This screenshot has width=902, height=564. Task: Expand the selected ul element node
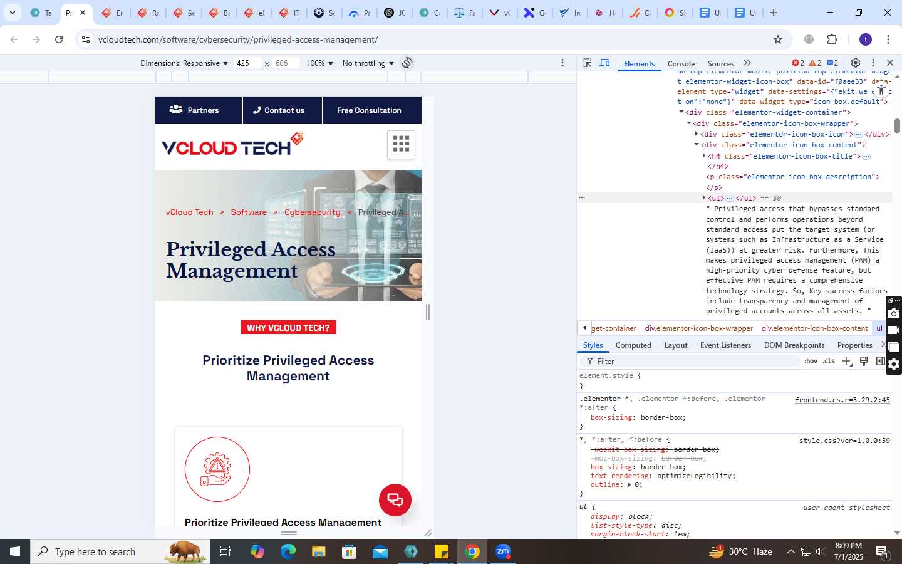pos(704,198)
